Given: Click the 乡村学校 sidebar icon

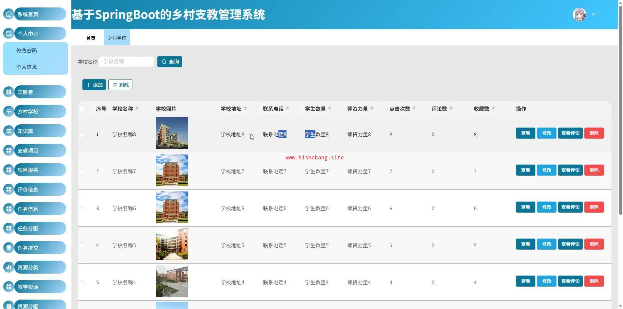Looking at the screenshot, I should point(9,111).
